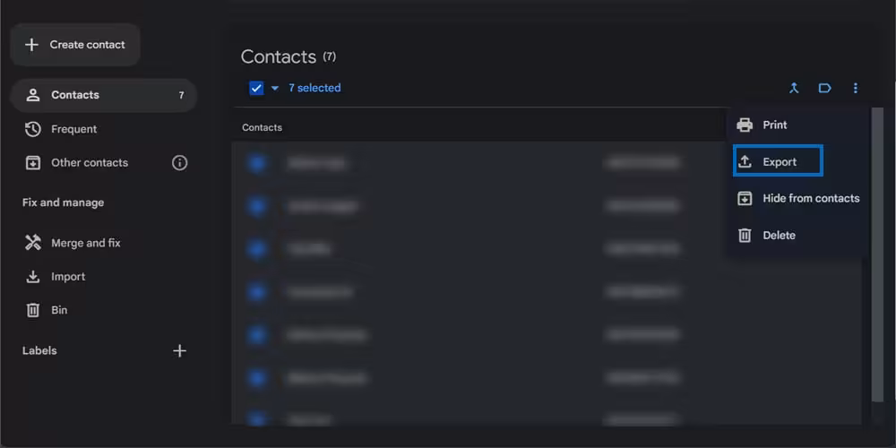The height and width of the screenshot is (448, 896).
Task: Toggle the first contact's checkbox
Action: pos(257,163)
